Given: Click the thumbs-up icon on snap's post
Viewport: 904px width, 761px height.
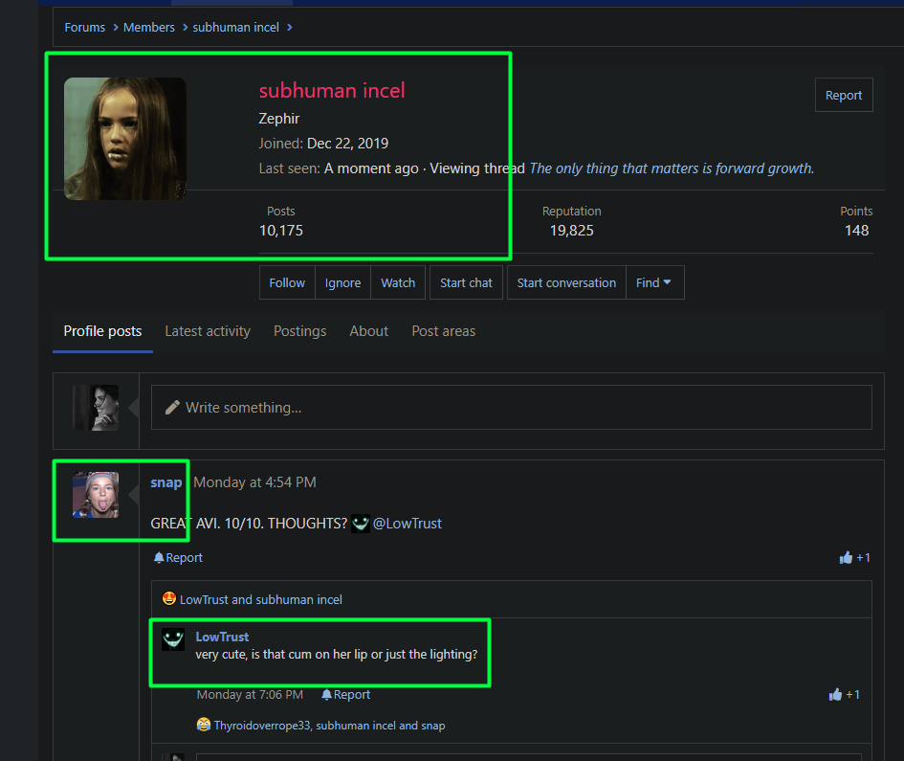Looking at the screenshot, I should click(x=846, y=557).
